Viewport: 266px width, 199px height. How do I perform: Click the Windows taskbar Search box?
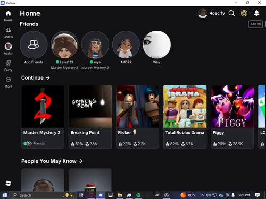point(43,195)
